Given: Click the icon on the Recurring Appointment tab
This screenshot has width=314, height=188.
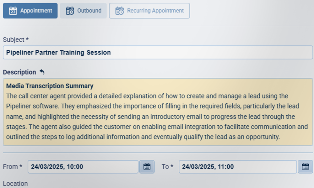Looking at the screenshot, I should [120, 11].
